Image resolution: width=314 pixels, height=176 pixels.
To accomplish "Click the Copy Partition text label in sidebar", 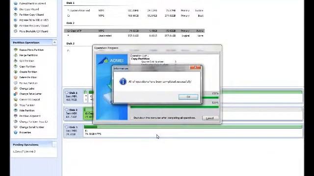I will coord(27,66).
